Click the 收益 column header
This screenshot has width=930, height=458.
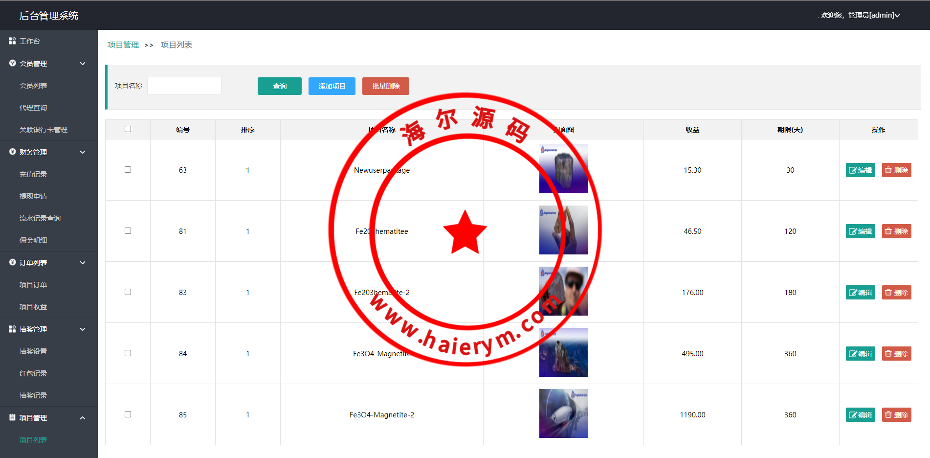click(x=692, y=130)
